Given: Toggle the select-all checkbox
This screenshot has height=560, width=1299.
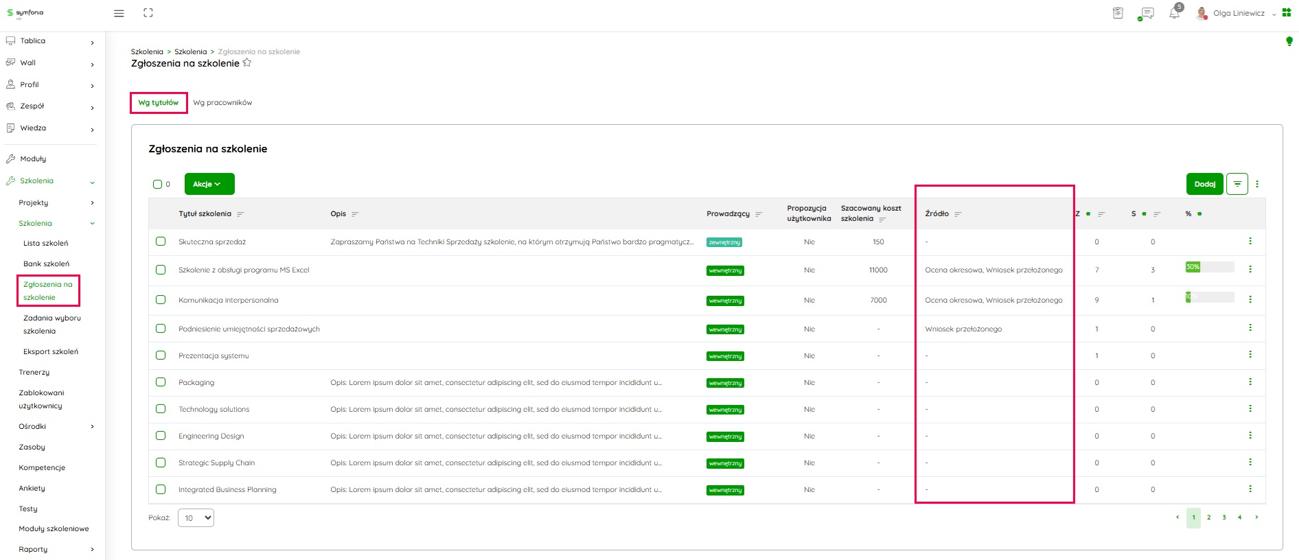Looking at the screenshot, I should point(157,184).
